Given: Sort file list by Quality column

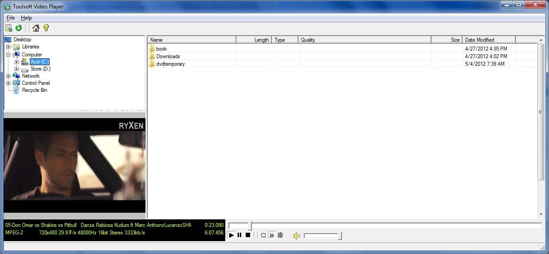Looking at the screenshot, I should click(x=365, y=40).
